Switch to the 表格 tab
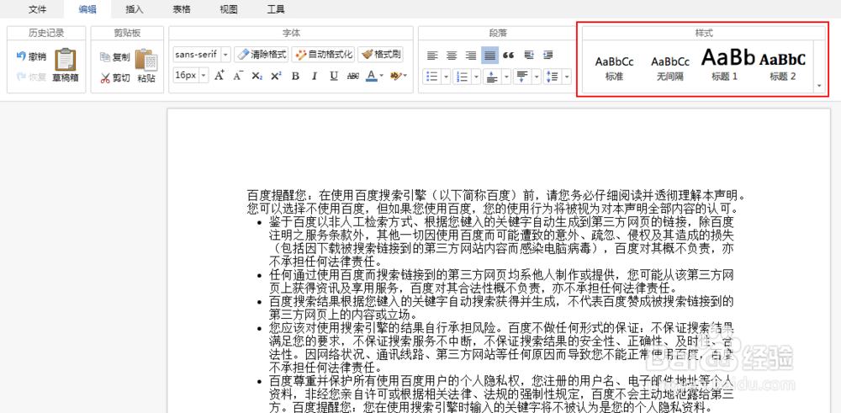The height and width of the screenshot is (413, 841). 182,9
